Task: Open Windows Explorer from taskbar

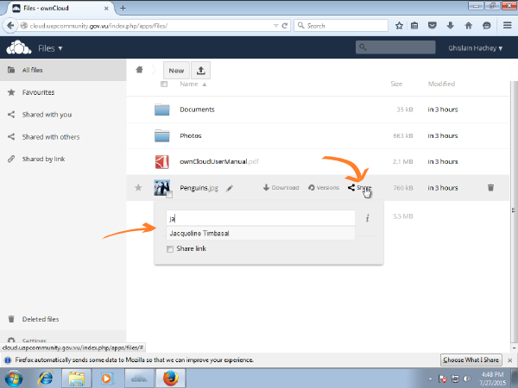Action: [76, 379]
